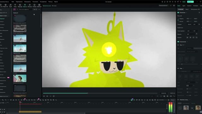Step to previous frame under preview
This screenshot has width=202, height=114.
[x=44, y=96]
